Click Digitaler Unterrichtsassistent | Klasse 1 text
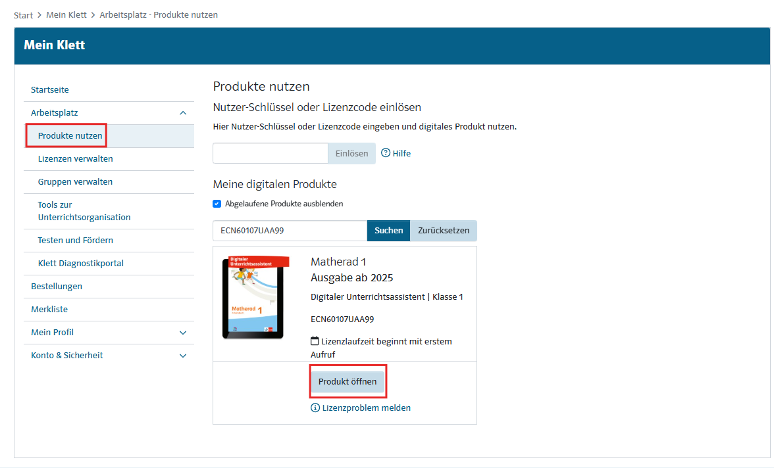The width and height of the screenshot is (774, 468). pos(386,297)
